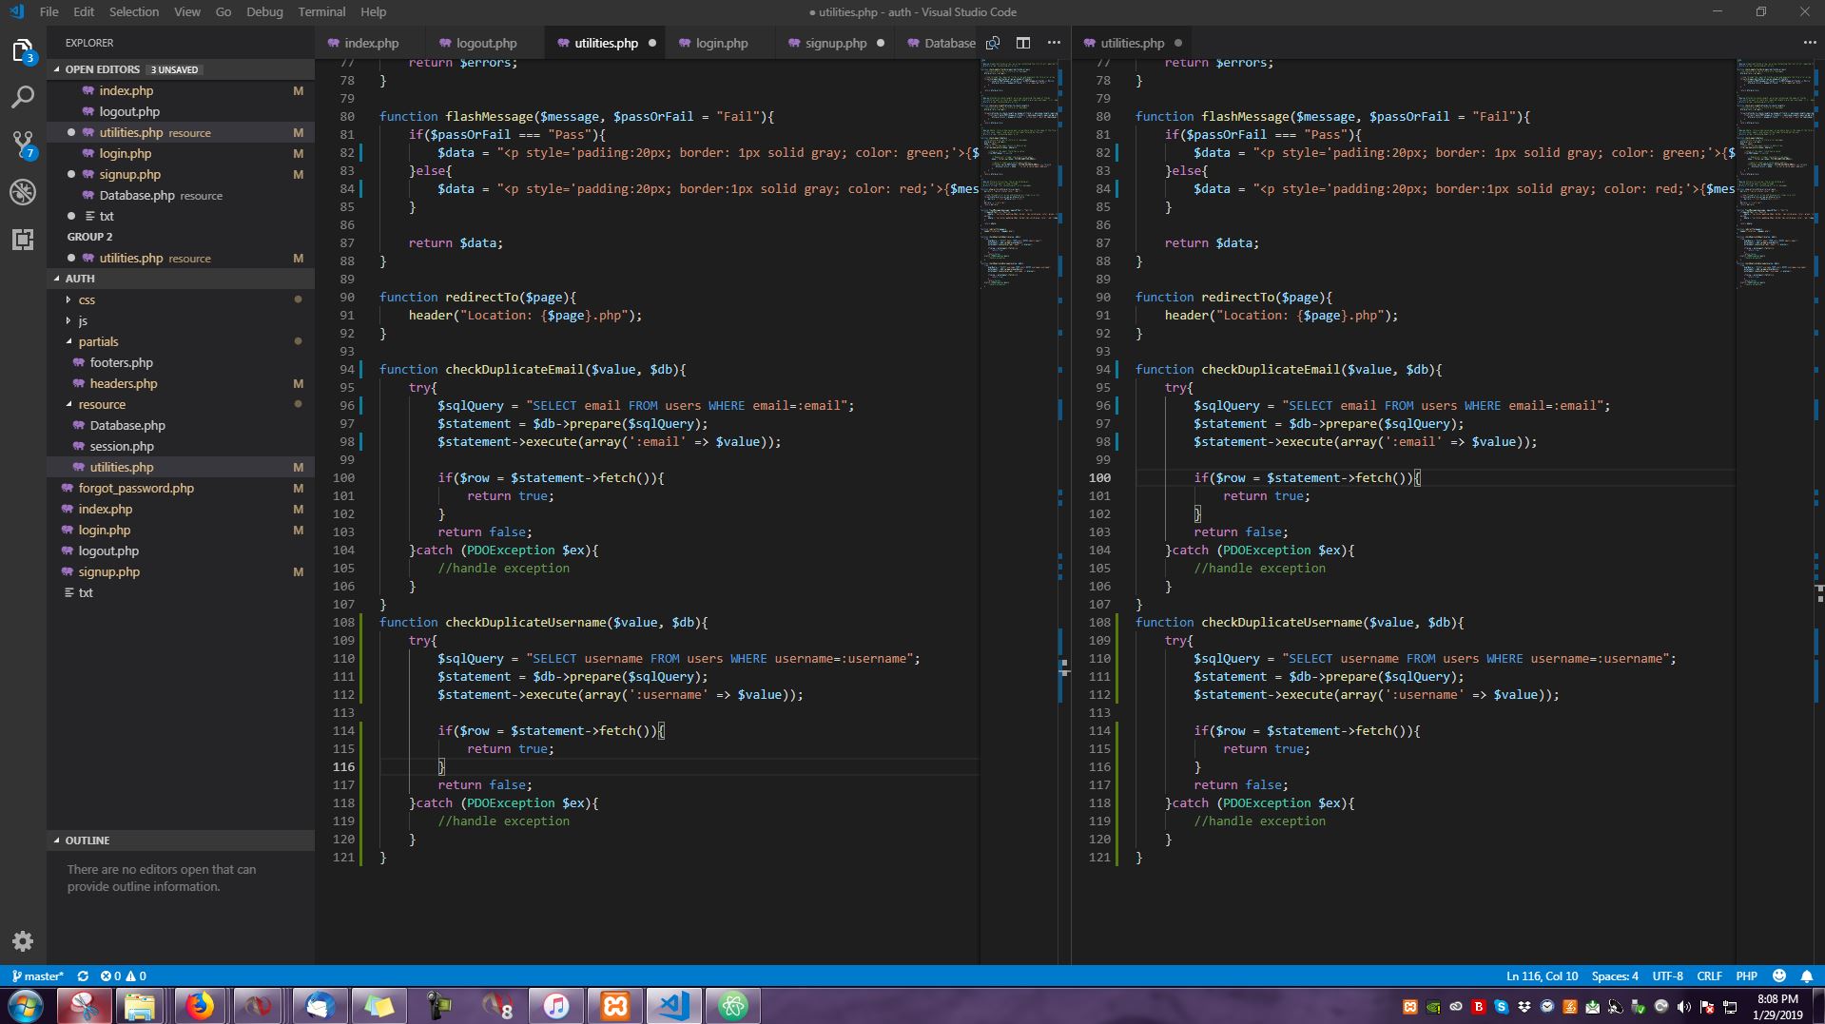Open the Explorer view in activity bar
Image resolution: width=1825 pixels, height=1024 pixels.
point(23,50)
